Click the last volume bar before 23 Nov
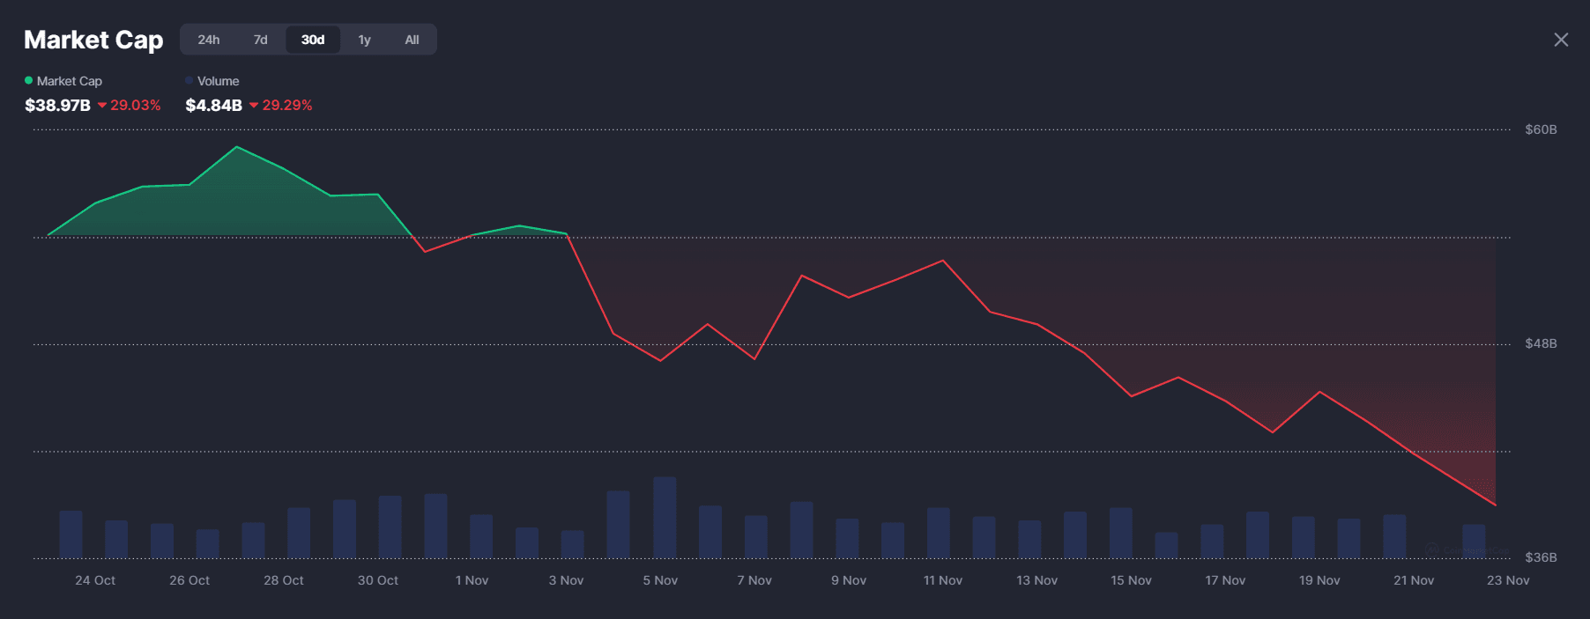This screenshot has width=1590, height=619. (1473, 540)
